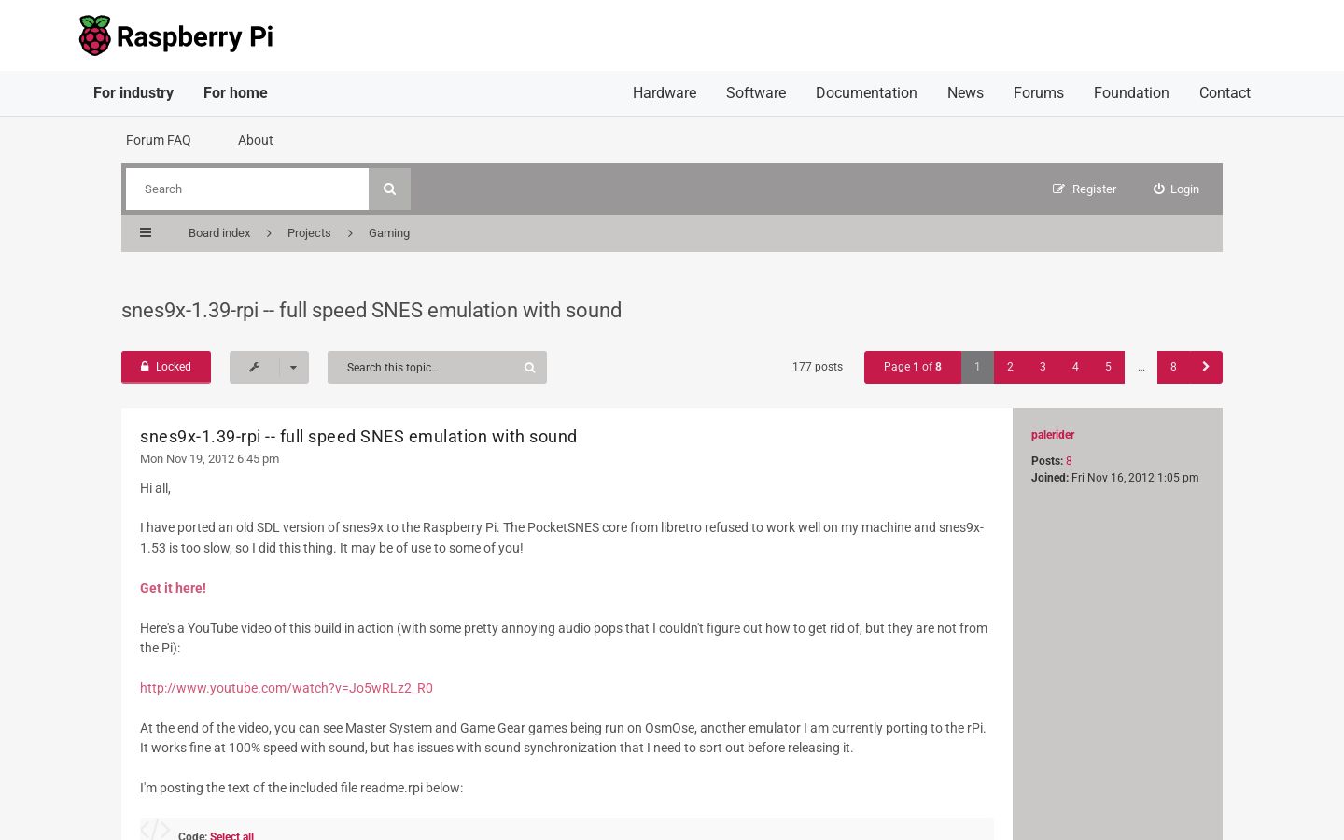
Task: Go to page 8
Action: [1173, 367]
